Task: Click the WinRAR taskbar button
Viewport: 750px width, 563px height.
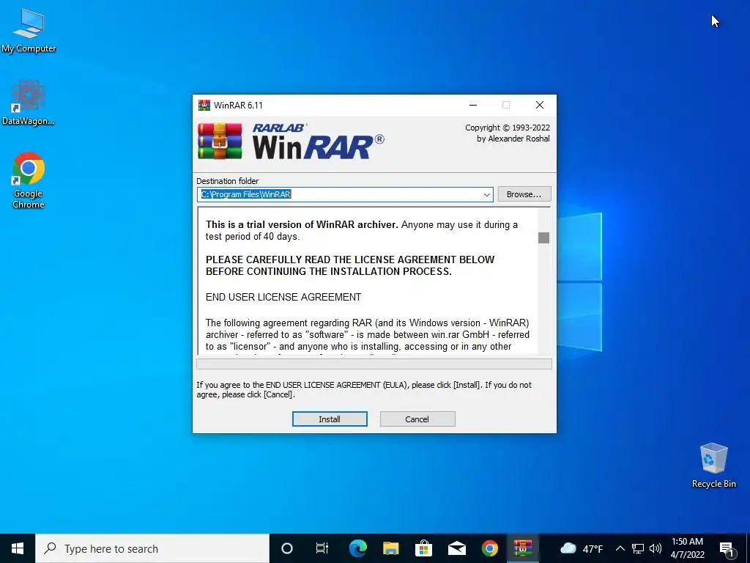Action: click(x=523, y=548)
